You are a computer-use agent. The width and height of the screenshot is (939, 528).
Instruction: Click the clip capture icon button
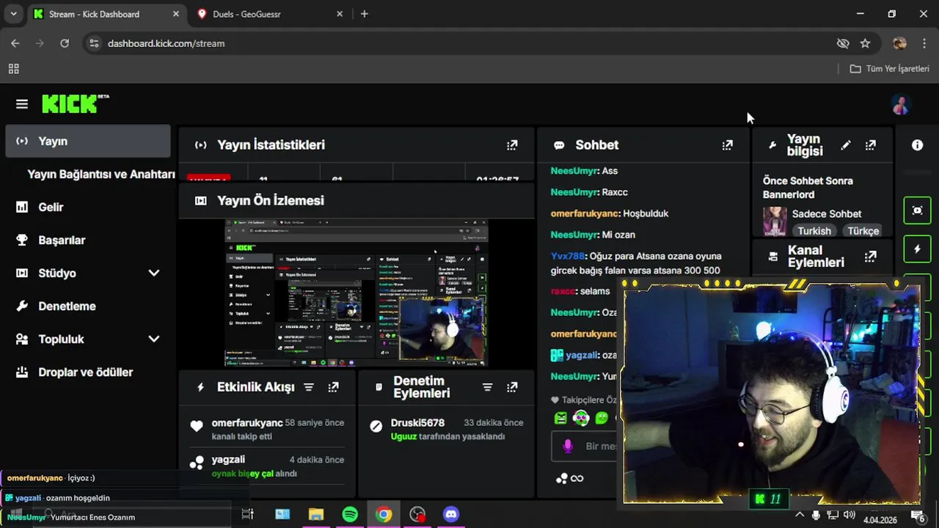917,210
